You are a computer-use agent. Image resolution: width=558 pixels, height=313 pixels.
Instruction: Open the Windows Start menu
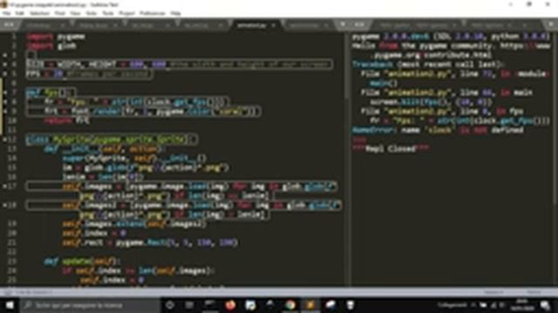(10, 305)
